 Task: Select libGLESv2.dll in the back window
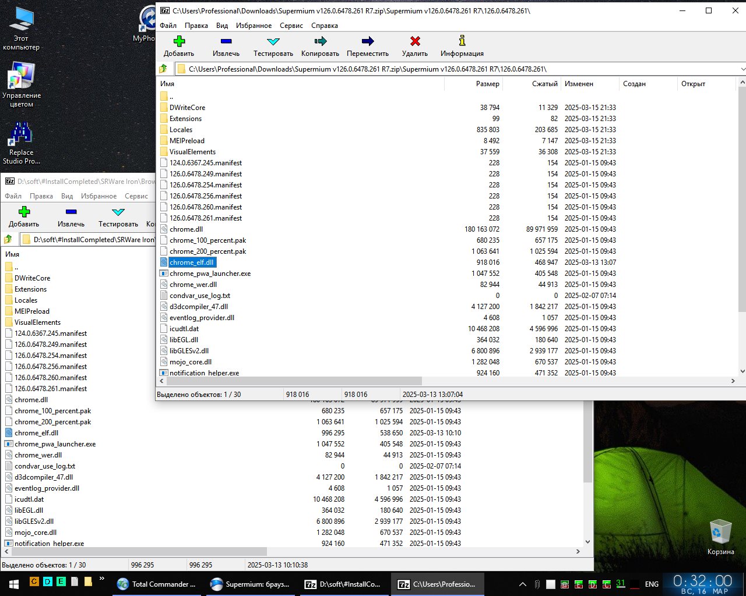click(34, 521)
